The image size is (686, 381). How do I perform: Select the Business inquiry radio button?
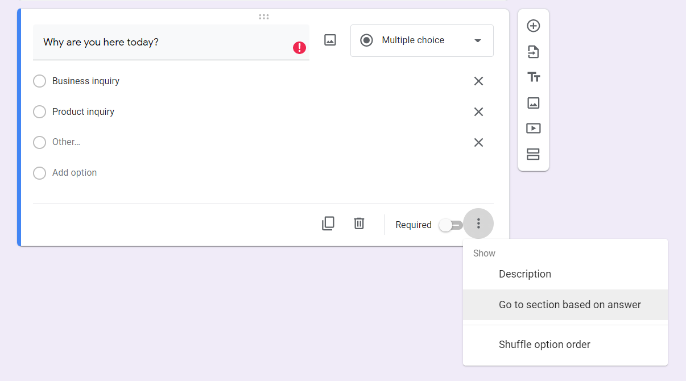click(x=39, y=81)
